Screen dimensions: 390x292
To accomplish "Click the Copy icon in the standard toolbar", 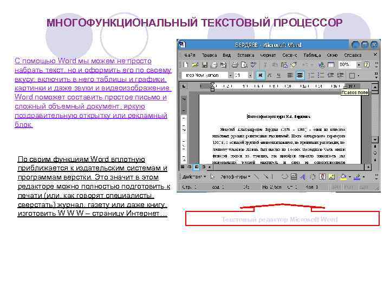I will click(275, 65).
